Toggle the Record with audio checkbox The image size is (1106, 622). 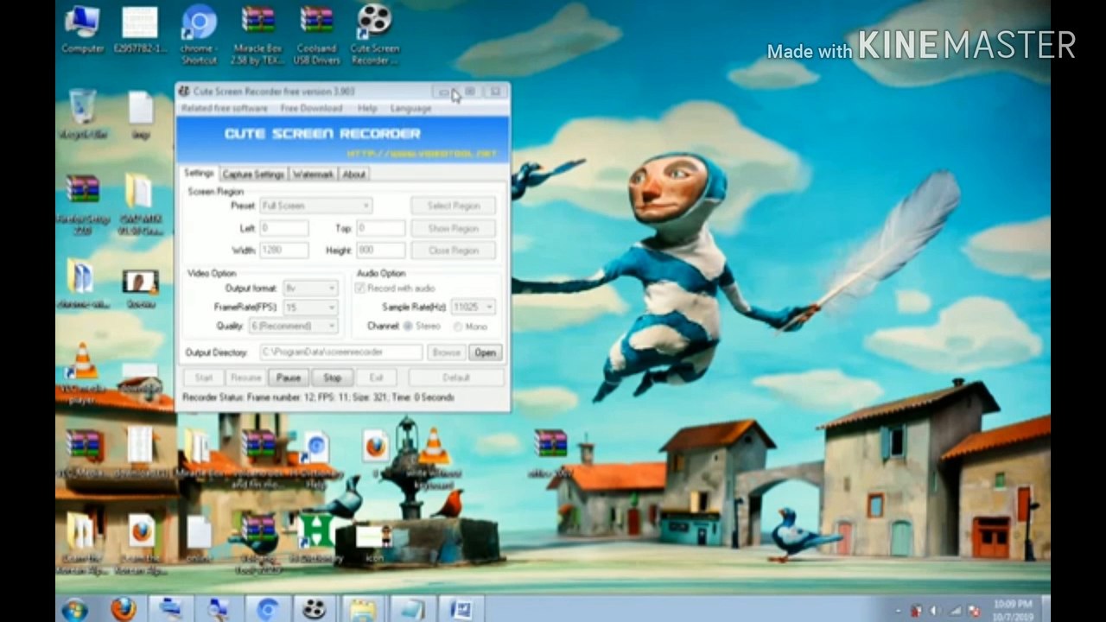tap(360, 288)
